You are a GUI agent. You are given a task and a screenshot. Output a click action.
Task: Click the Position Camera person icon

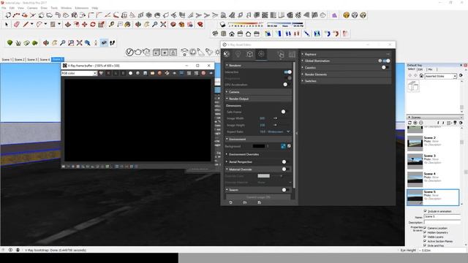[96, 43]
